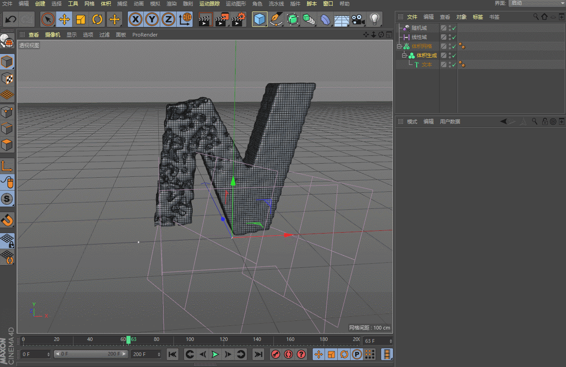Viewport: 566px width, 367px height.
Task: Click the record keyframe button
Action: point(275,354)
